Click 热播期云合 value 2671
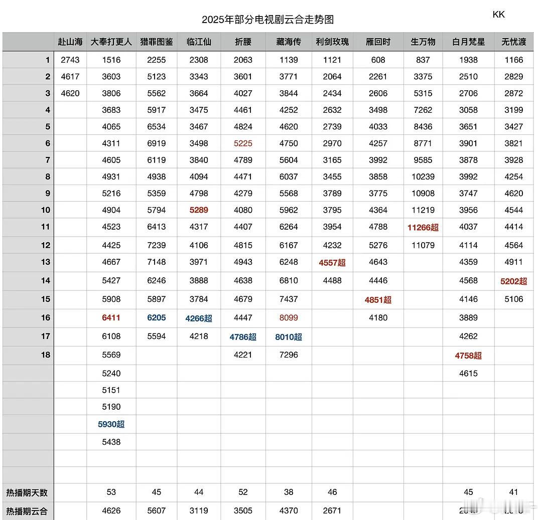 332,510
